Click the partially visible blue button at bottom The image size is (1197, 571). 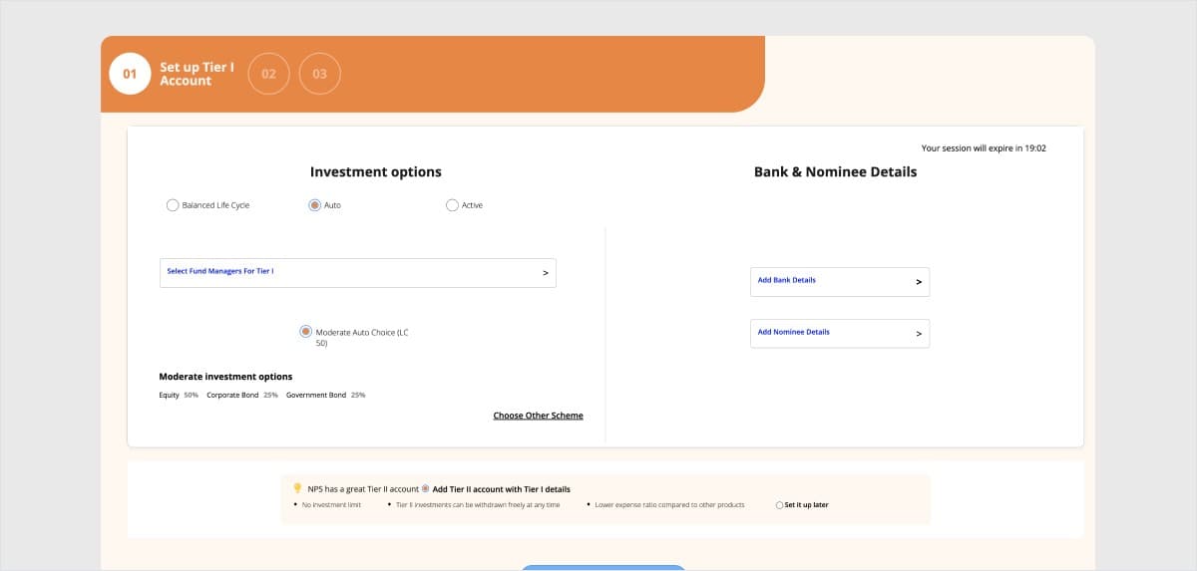[603, 568]
